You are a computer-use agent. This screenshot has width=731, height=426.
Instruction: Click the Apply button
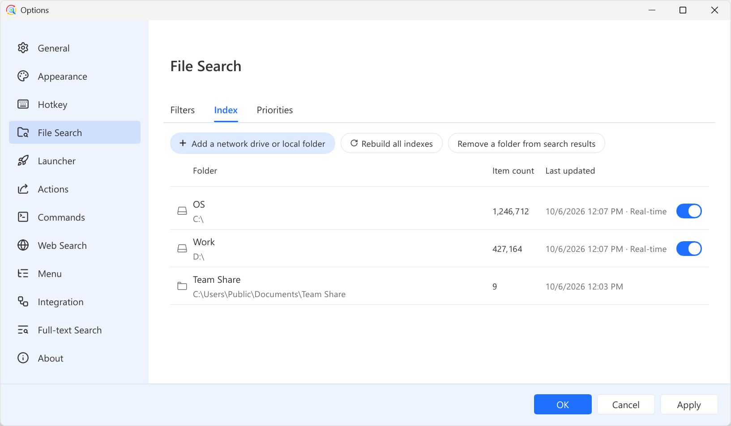click(x=689, y=405)
